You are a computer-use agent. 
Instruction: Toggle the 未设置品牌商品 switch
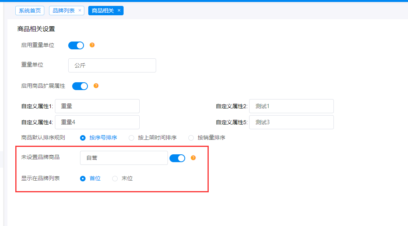pyautogui.click(x=177, y=158)
